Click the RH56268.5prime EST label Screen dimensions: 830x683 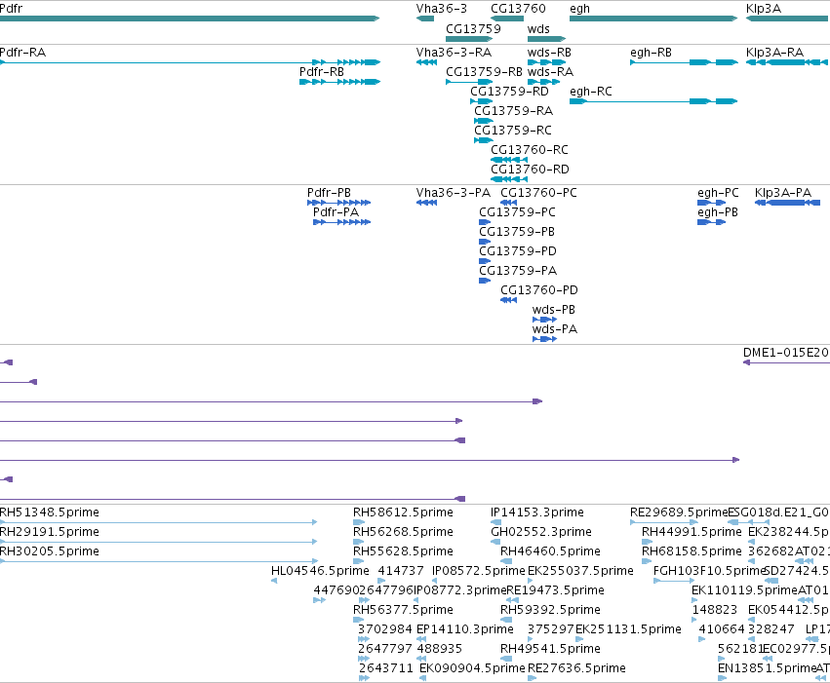click(x=404, y=532)
